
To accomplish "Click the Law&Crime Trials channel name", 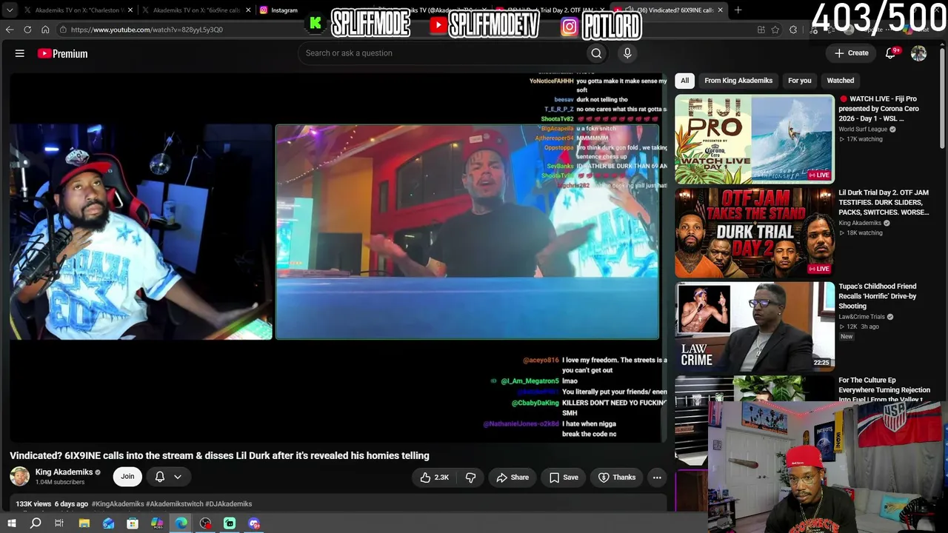I will click(x=861, y=317).
